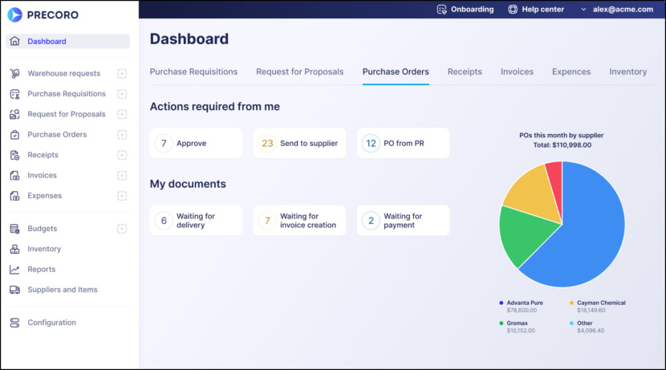Switch to the Inventory dashboard tab

pos(627,71)
